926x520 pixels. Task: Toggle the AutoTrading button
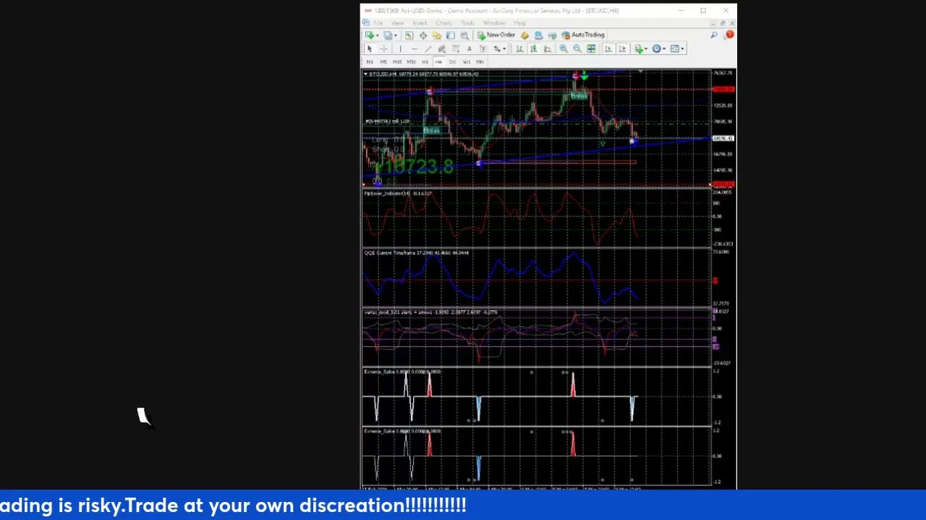click(x=583, y=35)
